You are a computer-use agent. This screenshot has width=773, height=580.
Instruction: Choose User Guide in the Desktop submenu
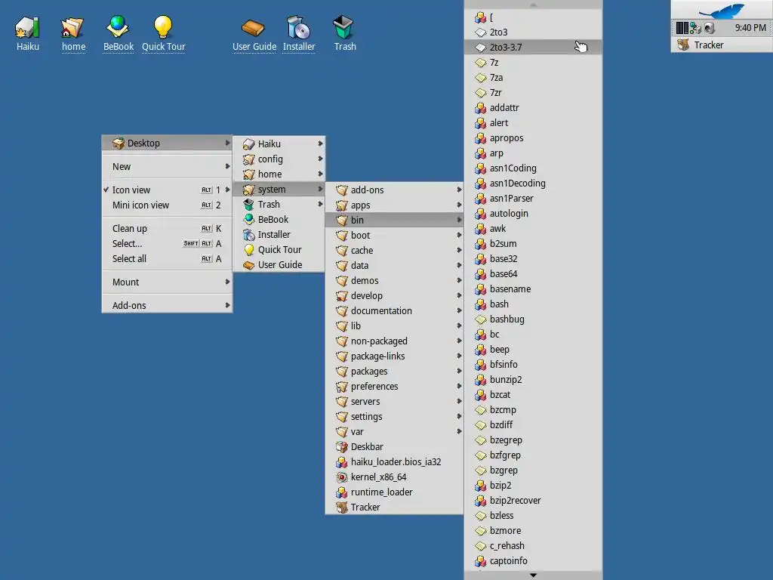pyautogui.click(x=279, y=265)
